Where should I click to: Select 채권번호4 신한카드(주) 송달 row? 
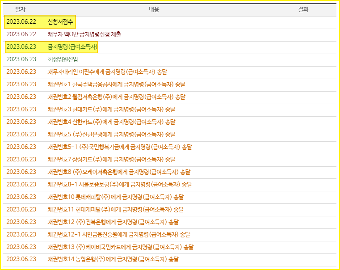tap(170, 122)
